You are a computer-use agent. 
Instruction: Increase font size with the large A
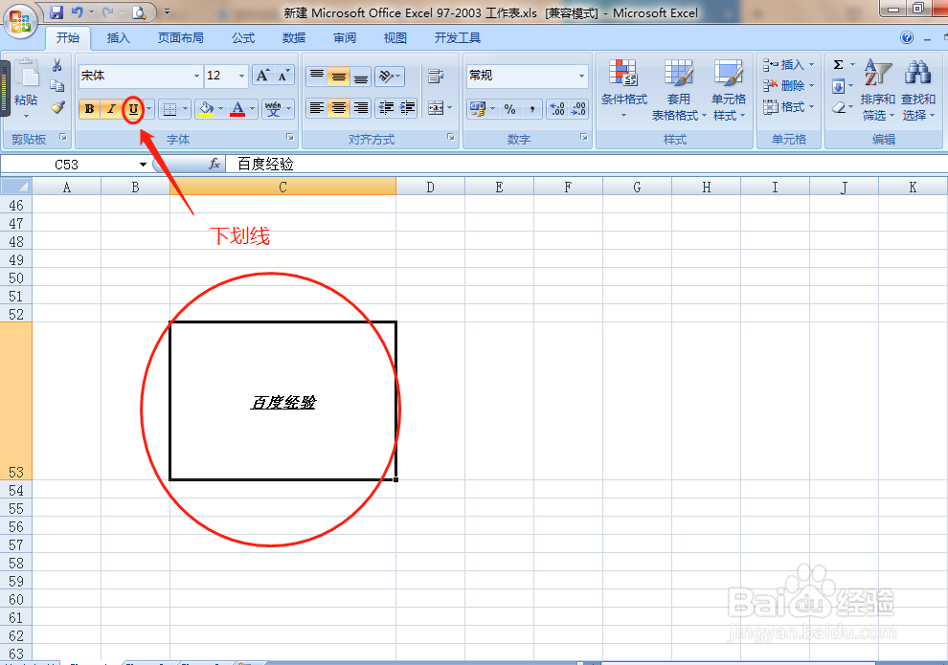(x=262, y=76)
